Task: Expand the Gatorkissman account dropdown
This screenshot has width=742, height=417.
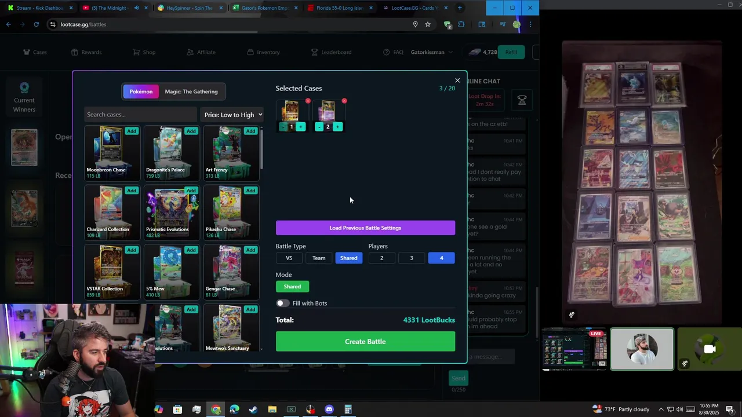Action: click(431, 52)
